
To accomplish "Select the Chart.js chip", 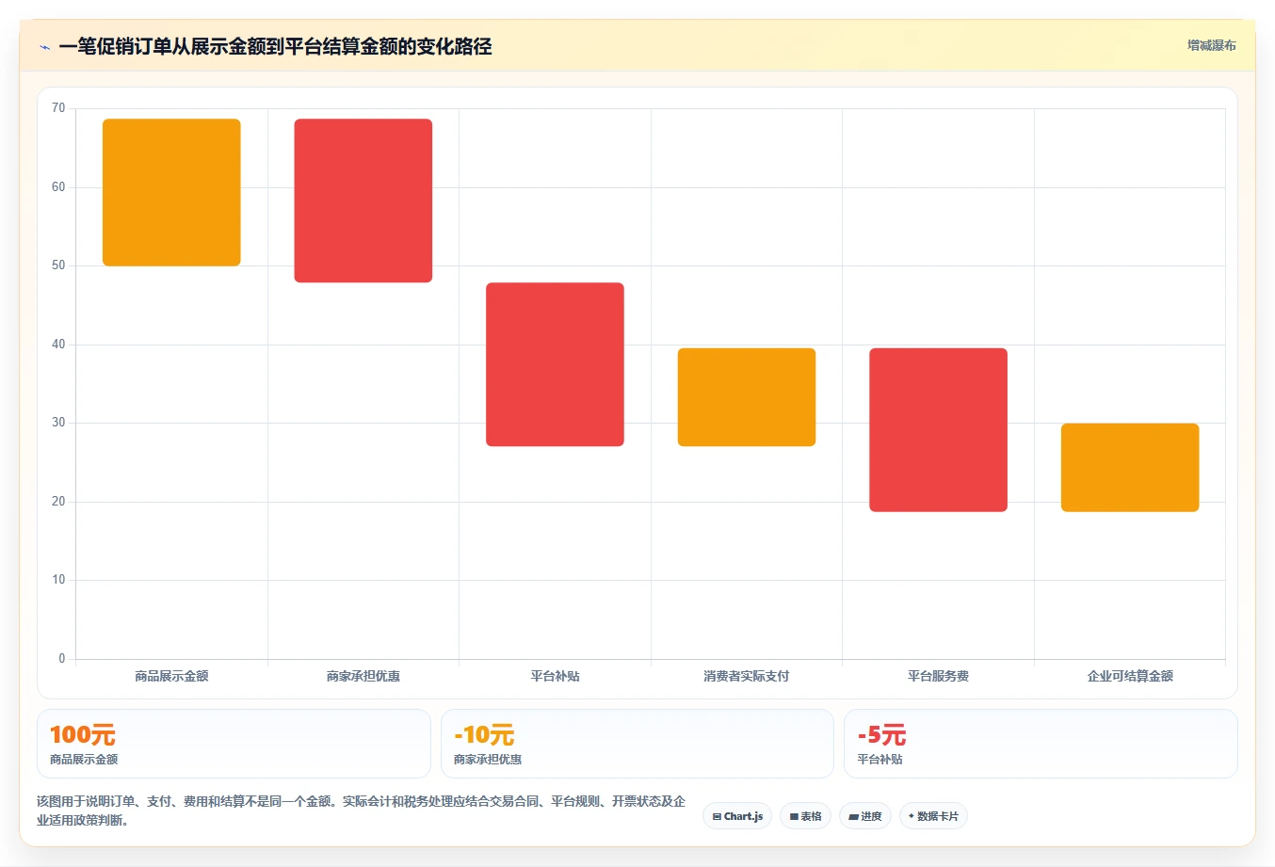I will [737, 816].
